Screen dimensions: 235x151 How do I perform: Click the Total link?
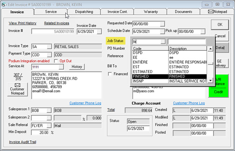(111, 110)
